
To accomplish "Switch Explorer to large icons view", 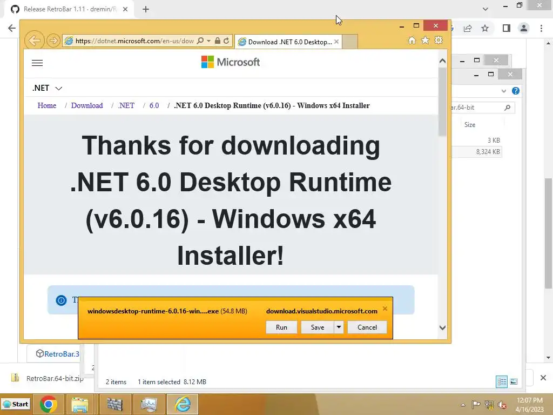I will (514, 381).
